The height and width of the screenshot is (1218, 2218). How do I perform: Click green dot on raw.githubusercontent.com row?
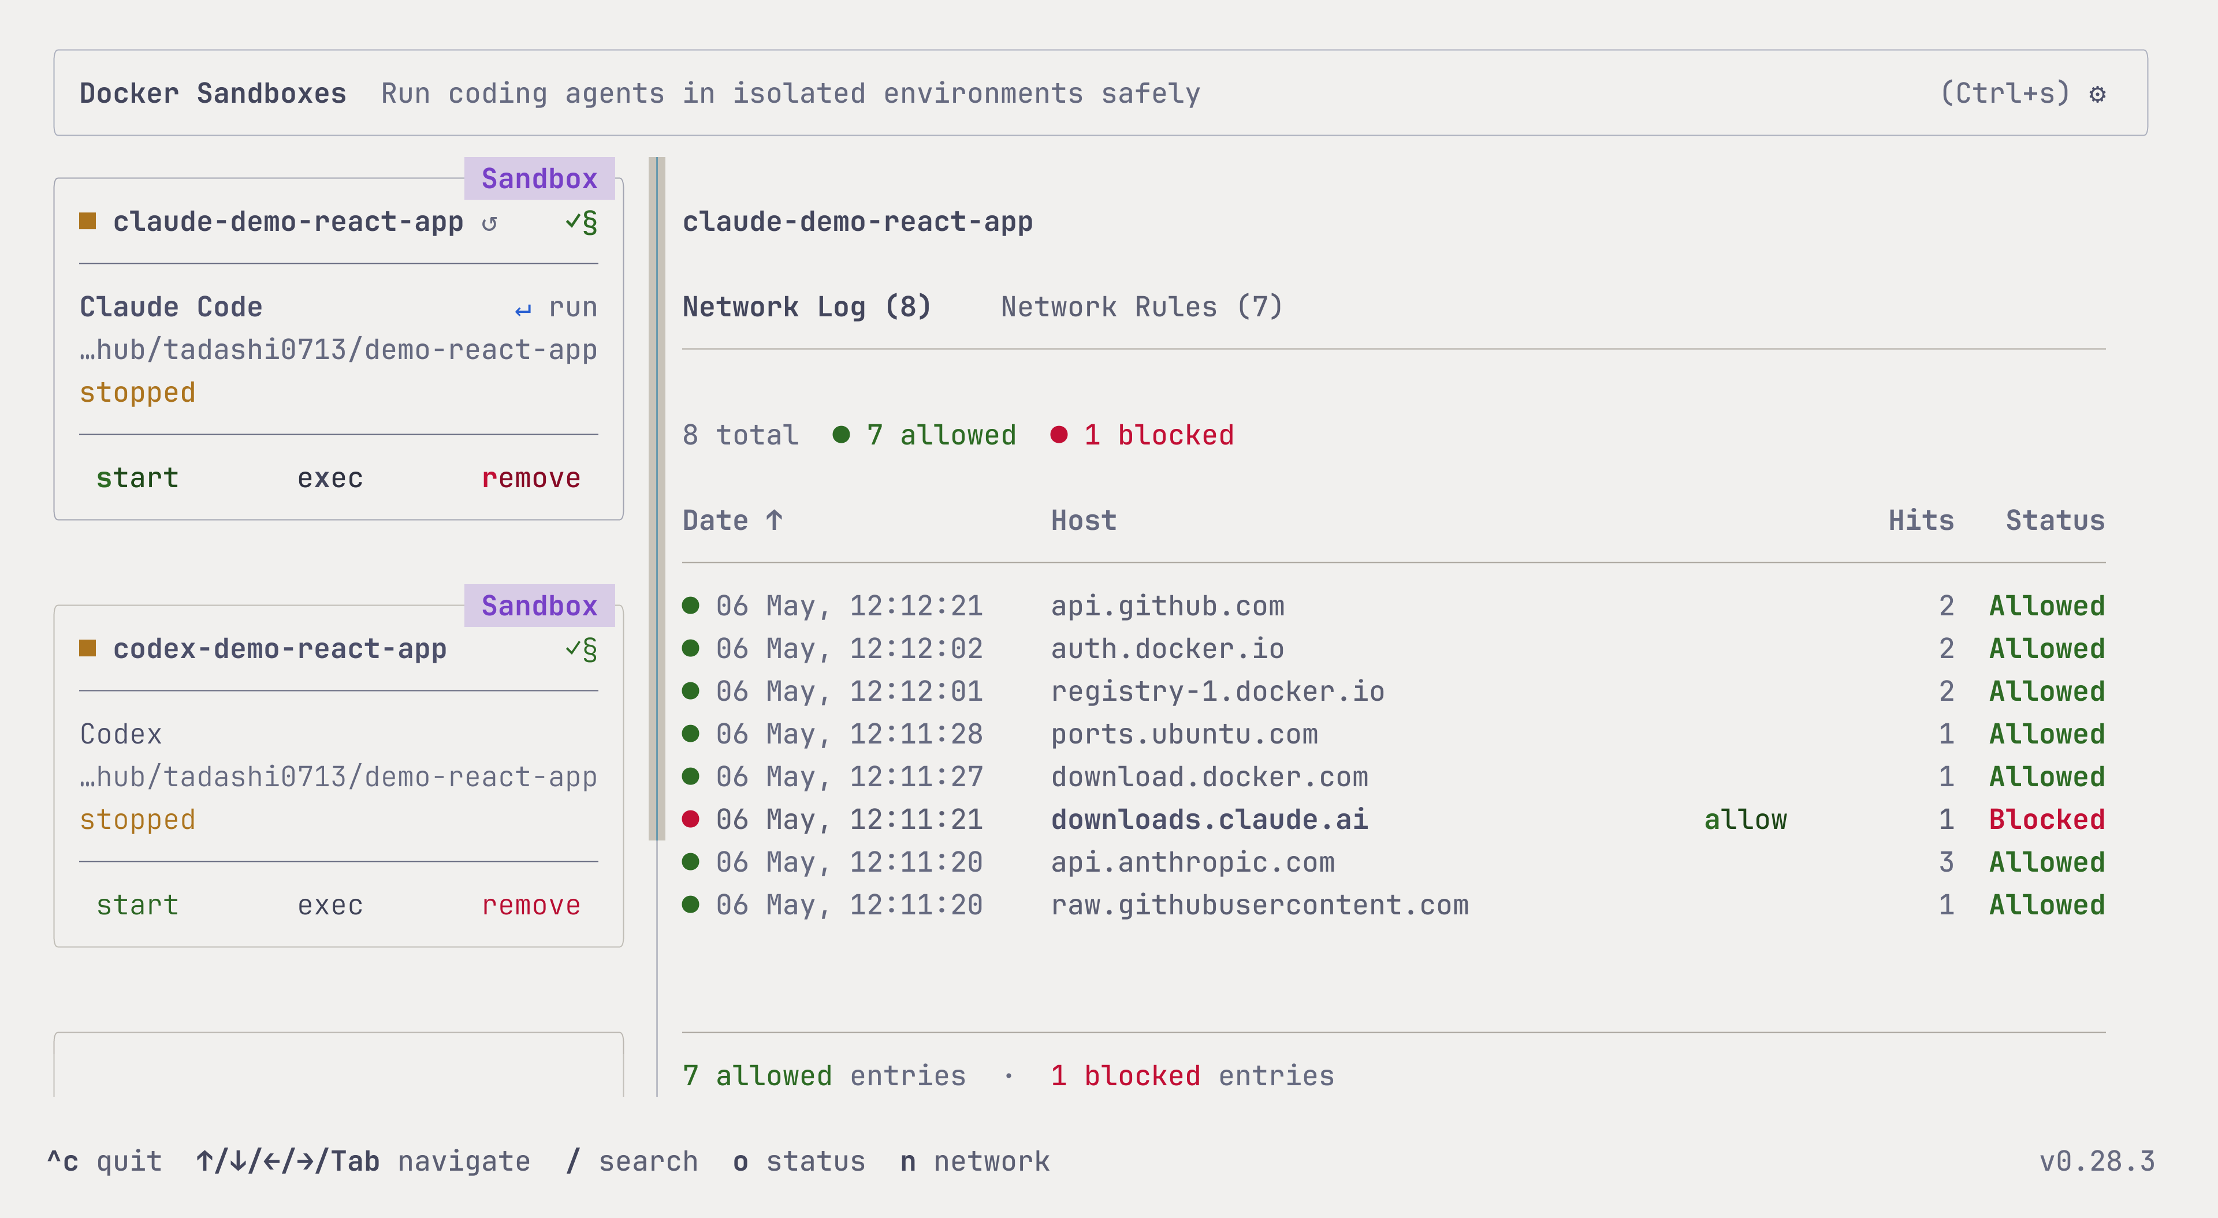tap(691, 904)
